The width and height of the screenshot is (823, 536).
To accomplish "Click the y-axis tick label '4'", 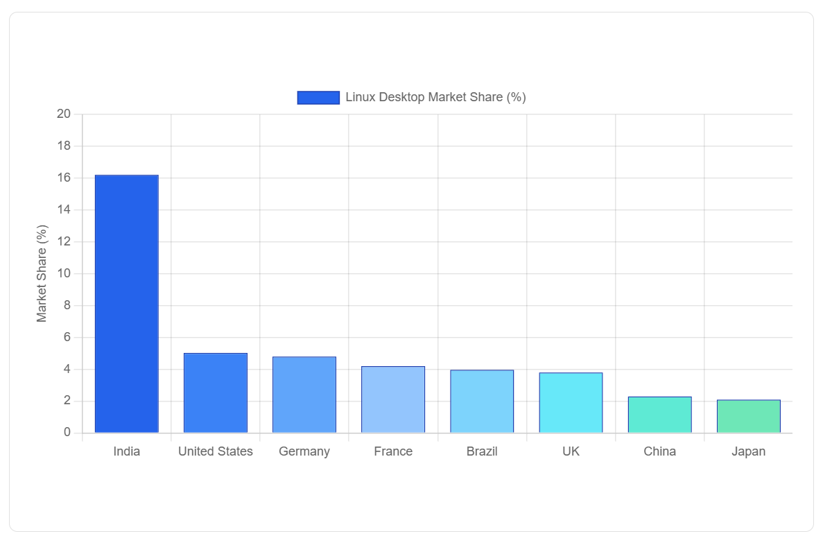I will coord(67,370).
